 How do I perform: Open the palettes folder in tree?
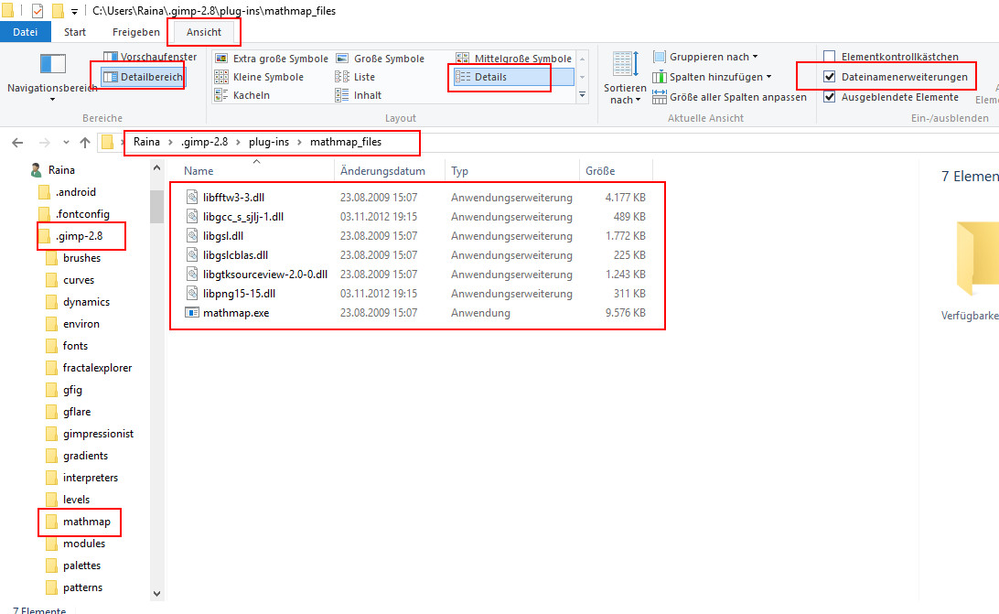tap(81, 566)
